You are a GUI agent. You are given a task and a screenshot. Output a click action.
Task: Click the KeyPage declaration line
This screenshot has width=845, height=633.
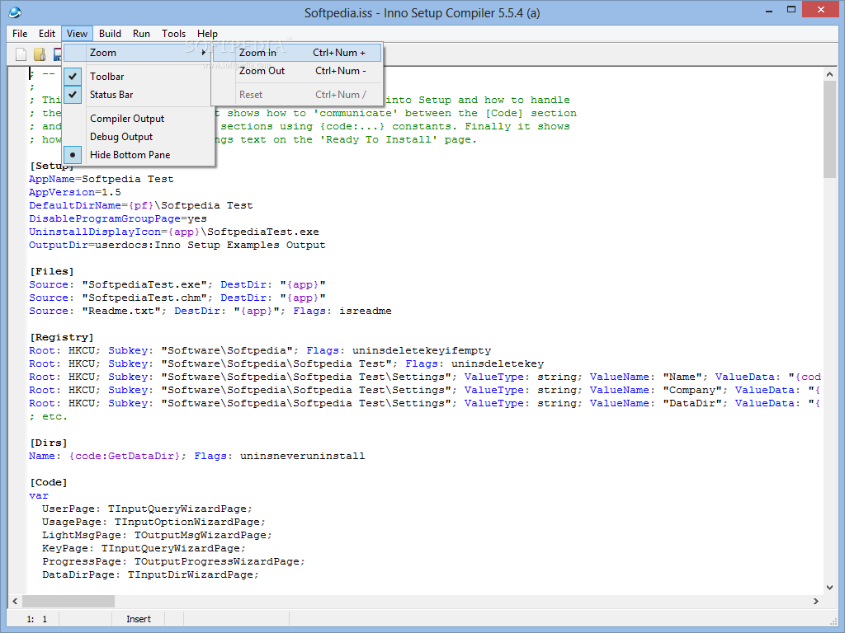tap(144, 548)
